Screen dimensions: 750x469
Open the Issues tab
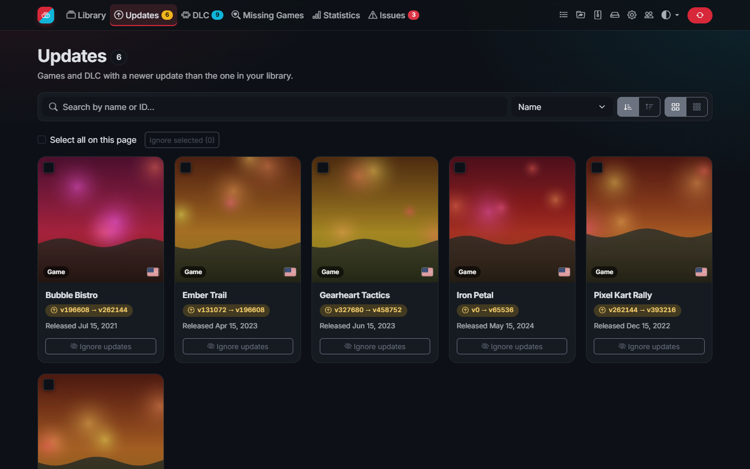[393, 15]
